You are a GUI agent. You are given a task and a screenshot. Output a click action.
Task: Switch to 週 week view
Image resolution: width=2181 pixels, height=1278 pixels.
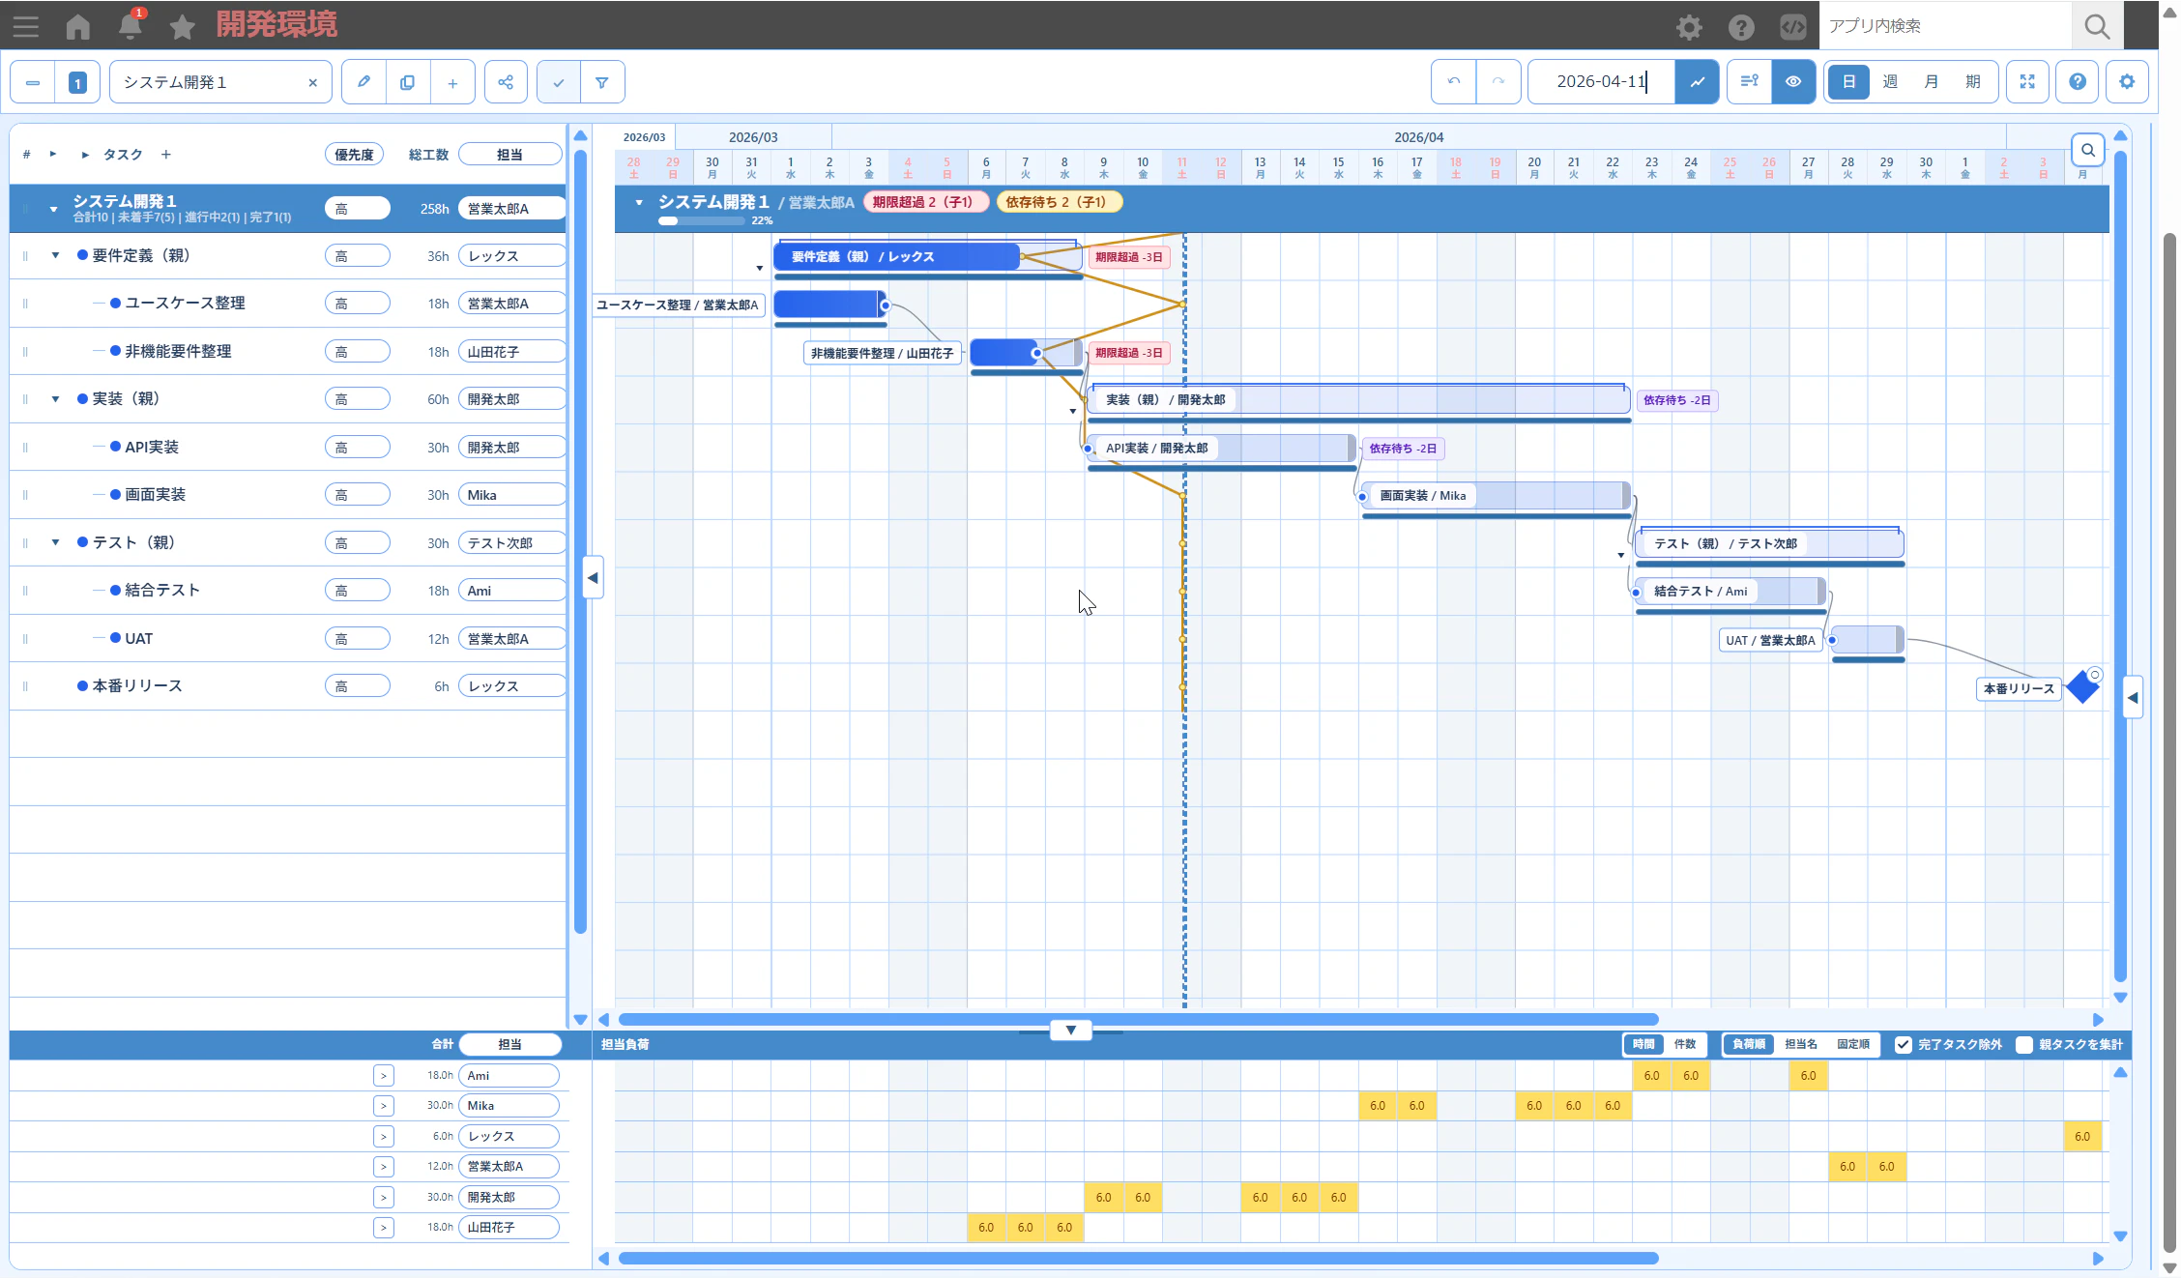(x=1890, y=82)
